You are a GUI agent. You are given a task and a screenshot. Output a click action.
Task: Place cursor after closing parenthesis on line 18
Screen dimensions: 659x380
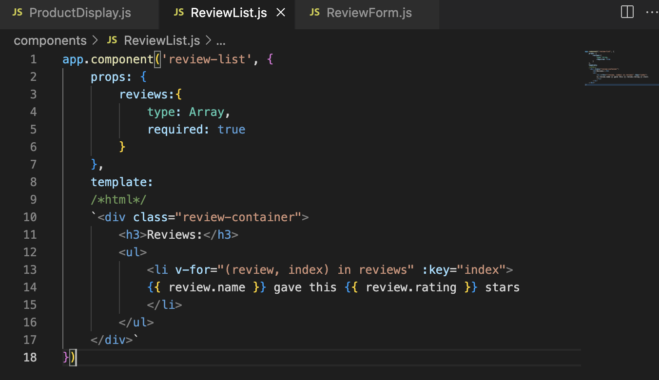coord(77,358)
